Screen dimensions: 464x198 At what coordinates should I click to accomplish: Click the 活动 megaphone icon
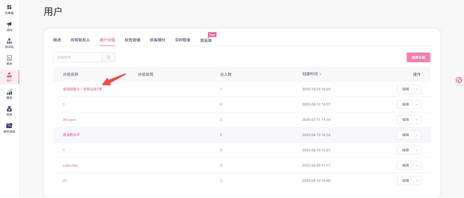click(x=9, y=24)
